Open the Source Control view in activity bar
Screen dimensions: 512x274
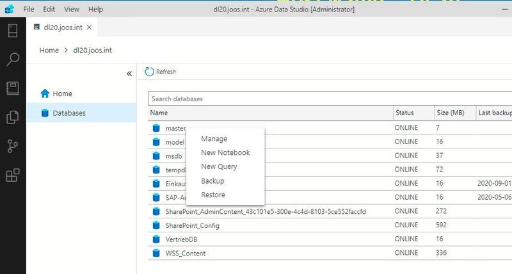13,147
